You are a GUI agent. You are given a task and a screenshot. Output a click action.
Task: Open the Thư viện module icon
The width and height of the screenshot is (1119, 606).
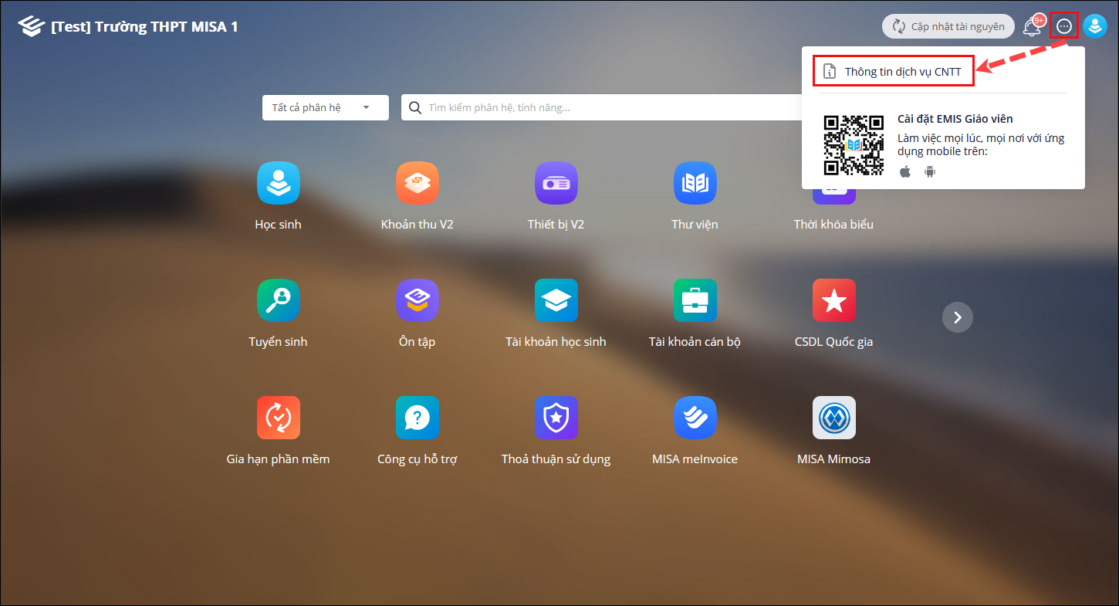click(695, 183)
